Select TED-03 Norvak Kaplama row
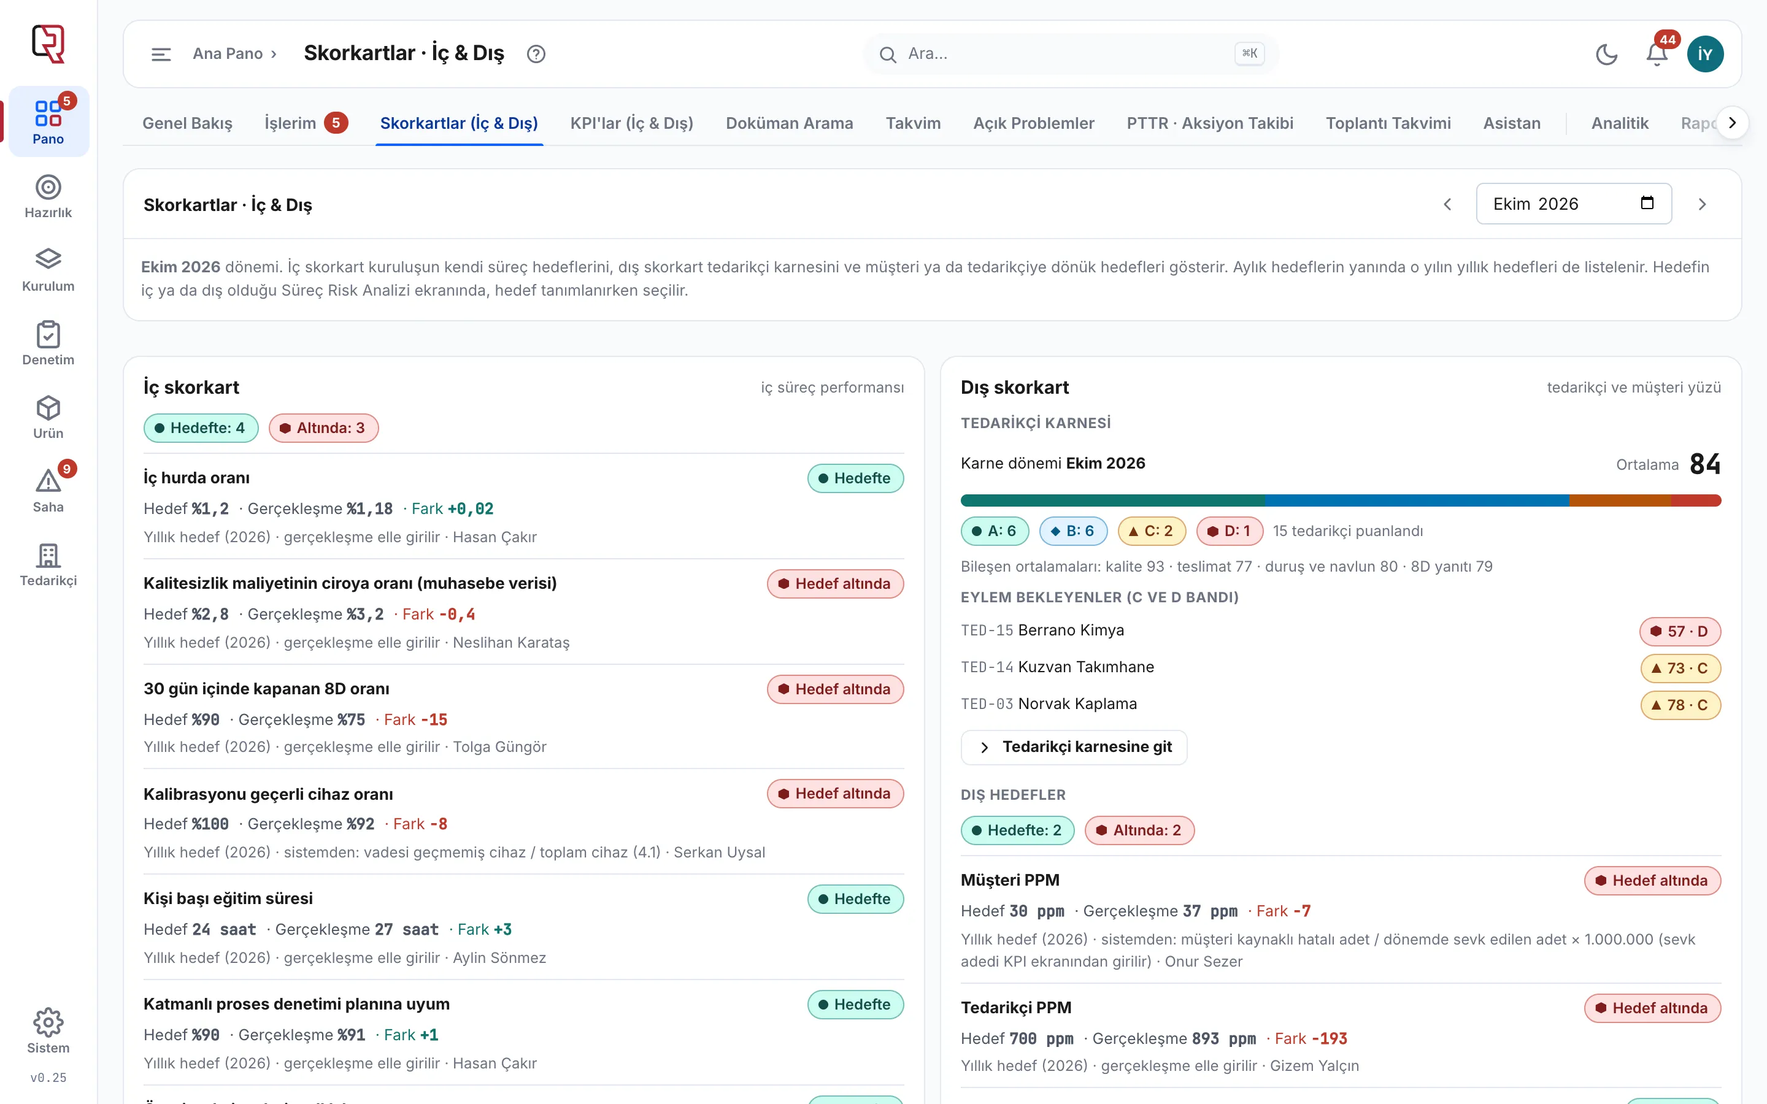The image size is (1767, 1104). coord(1341,705)
